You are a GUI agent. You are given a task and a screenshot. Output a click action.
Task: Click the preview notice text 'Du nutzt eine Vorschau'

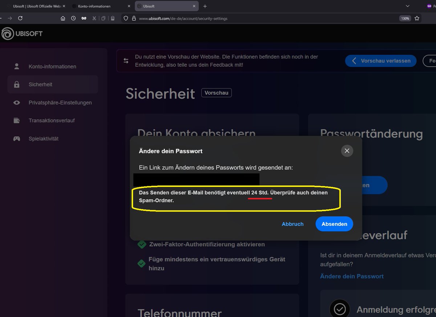pos(226,61)
